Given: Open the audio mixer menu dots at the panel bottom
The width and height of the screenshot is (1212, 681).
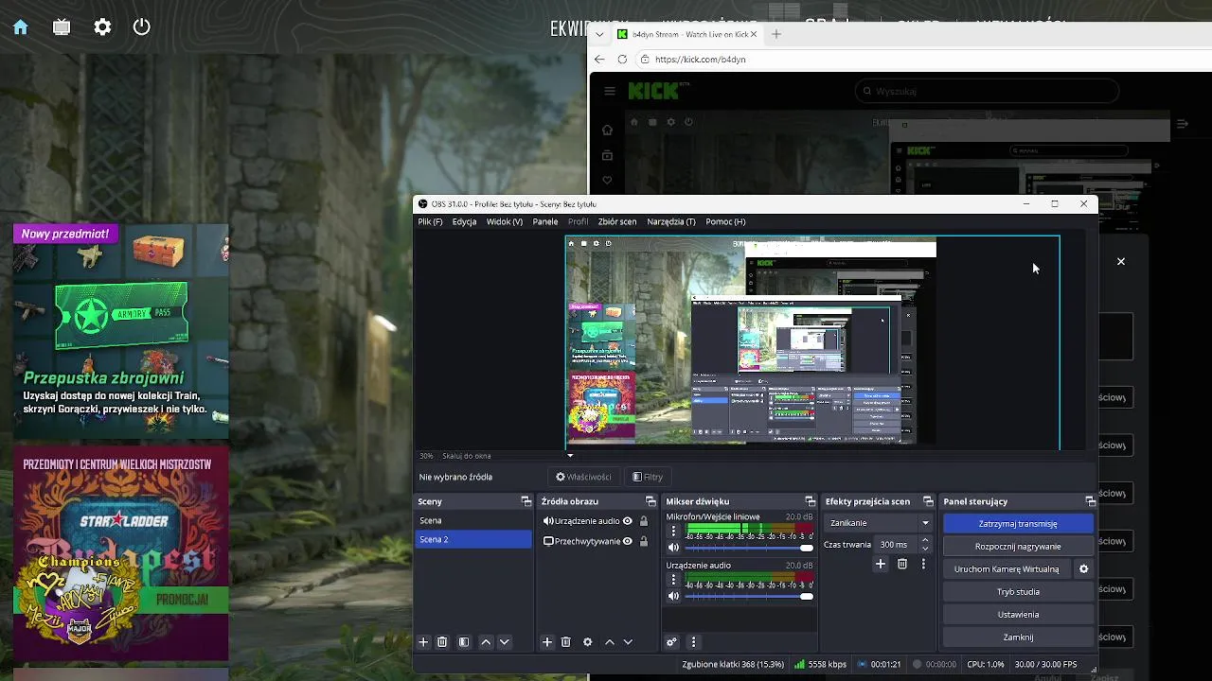Looking at the screenshot, I should [693, 642].
